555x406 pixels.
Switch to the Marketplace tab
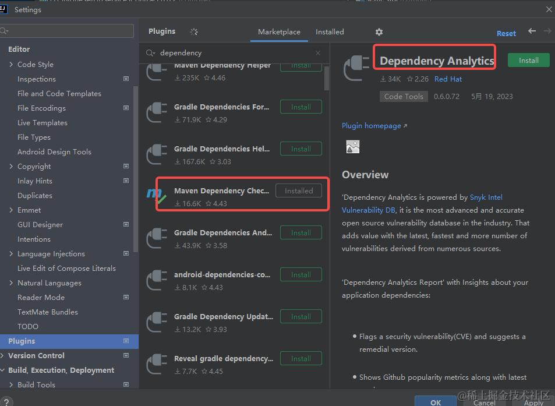coord(279,32)
